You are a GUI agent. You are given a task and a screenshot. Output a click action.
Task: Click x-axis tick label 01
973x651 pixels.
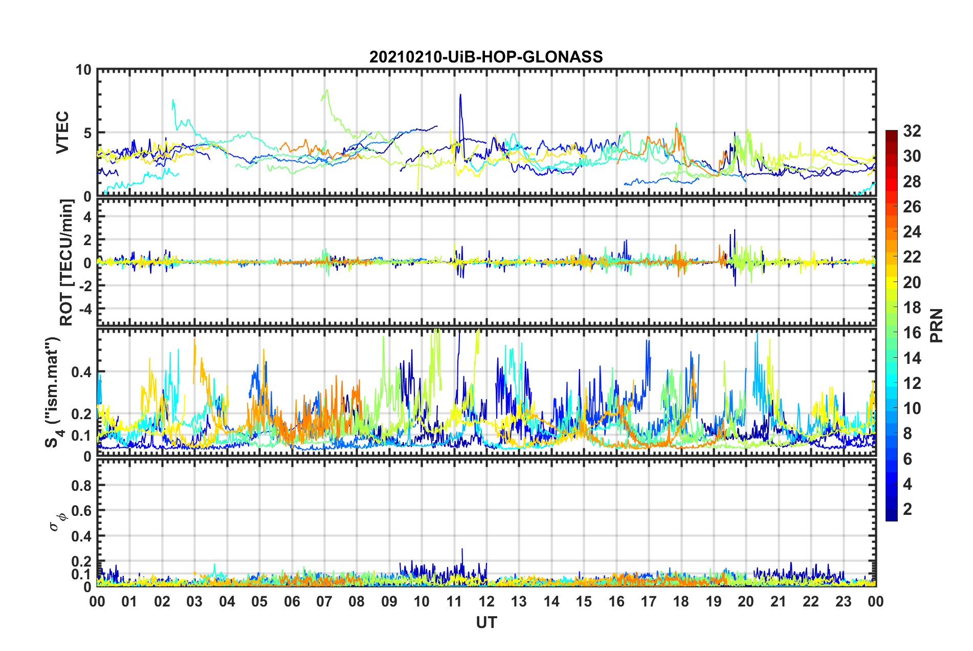coord(129,601)
